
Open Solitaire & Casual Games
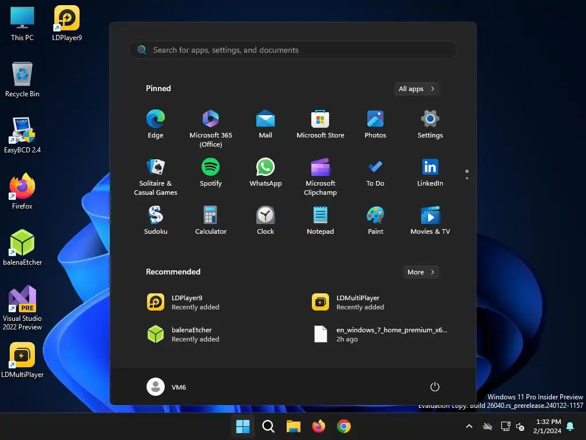(x=156, y=176)
